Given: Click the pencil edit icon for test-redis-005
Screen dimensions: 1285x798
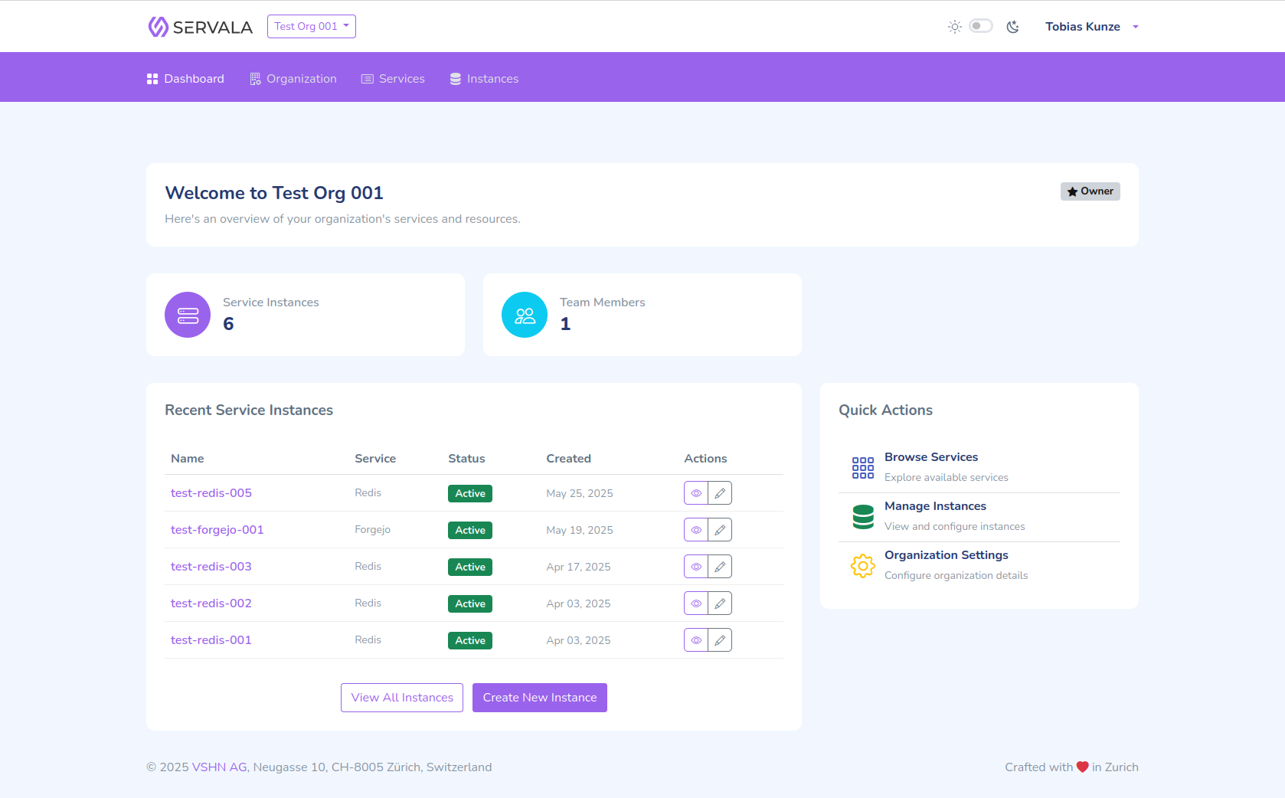Looking at the screenshot, I should (720, 493).
